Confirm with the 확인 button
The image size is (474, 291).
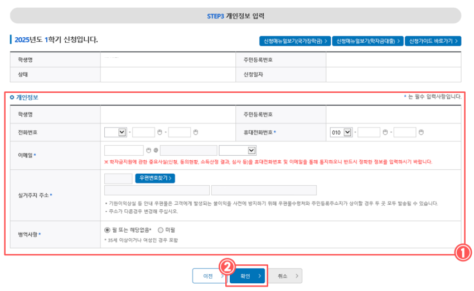tap(247, 276)
